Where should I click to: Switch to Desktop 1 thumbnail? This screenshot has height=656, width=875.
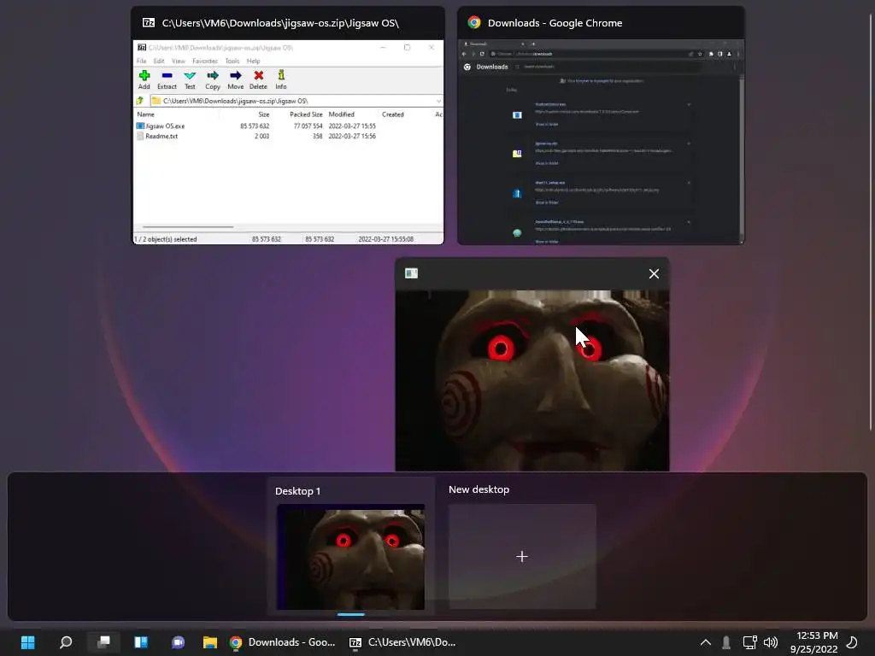pyautogui.click(x=350, y=557)
